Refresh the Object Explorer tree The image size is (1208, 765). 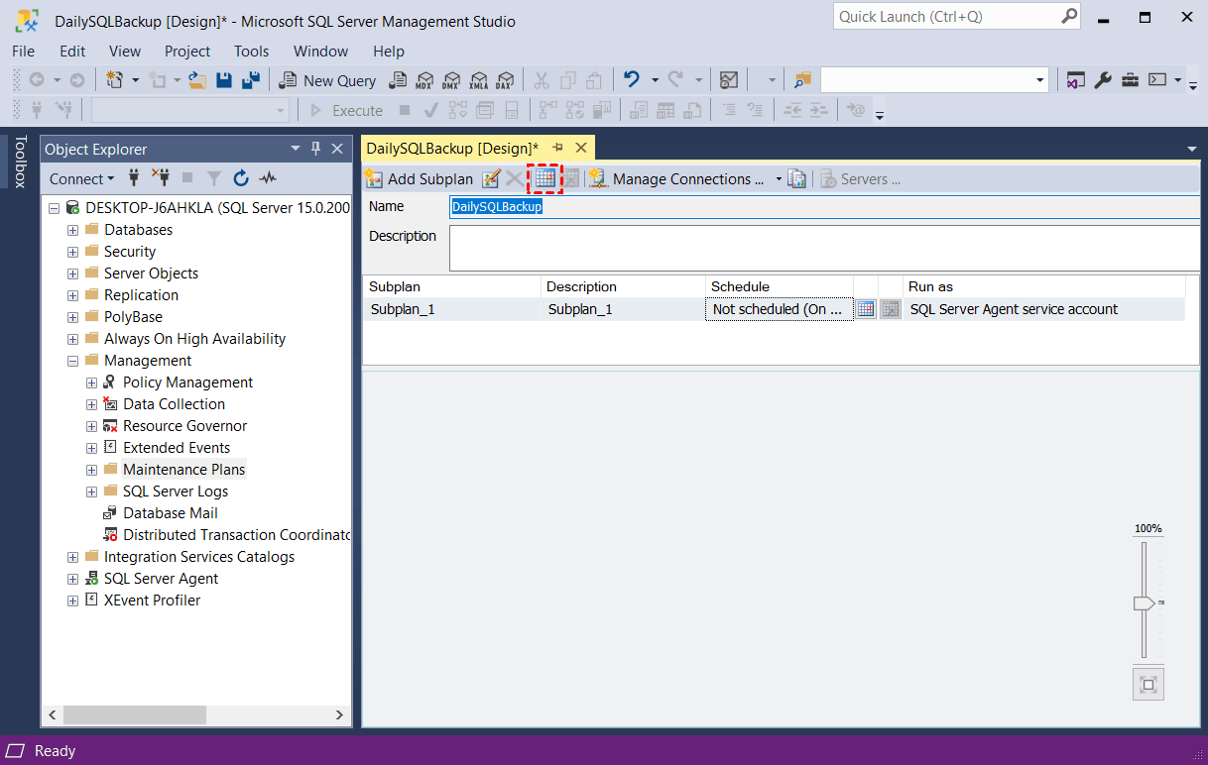[x=241, y=178]
